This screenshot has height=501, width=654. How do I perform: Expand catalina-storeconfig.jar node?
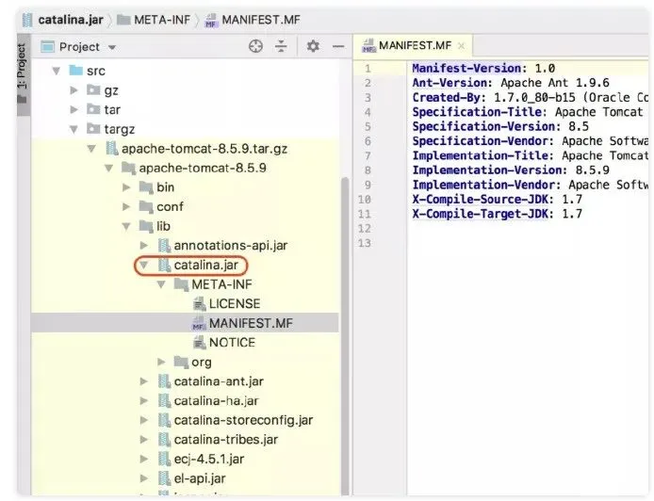[144, 420]
